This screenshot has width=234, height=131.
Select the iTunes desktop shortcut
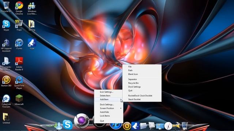tap(19, 44)
